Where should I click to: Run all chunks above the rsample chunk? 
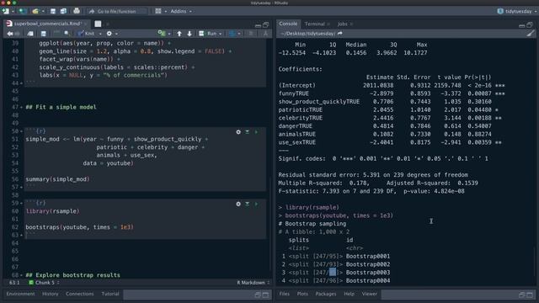tap(247, 204)
